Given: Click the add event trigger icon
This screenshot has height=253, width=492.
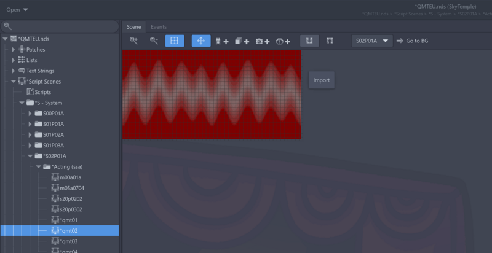Looking at the screenshot, I should pos(283,41).
